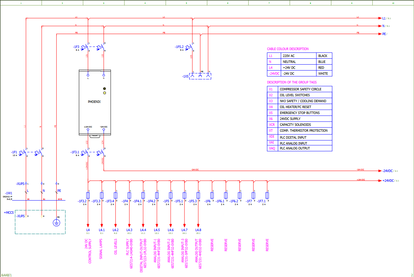The height and width of the screenshot is (277, 414).
Task: Click the -1F5.3 fuse symbol
Action: (198, 195)
